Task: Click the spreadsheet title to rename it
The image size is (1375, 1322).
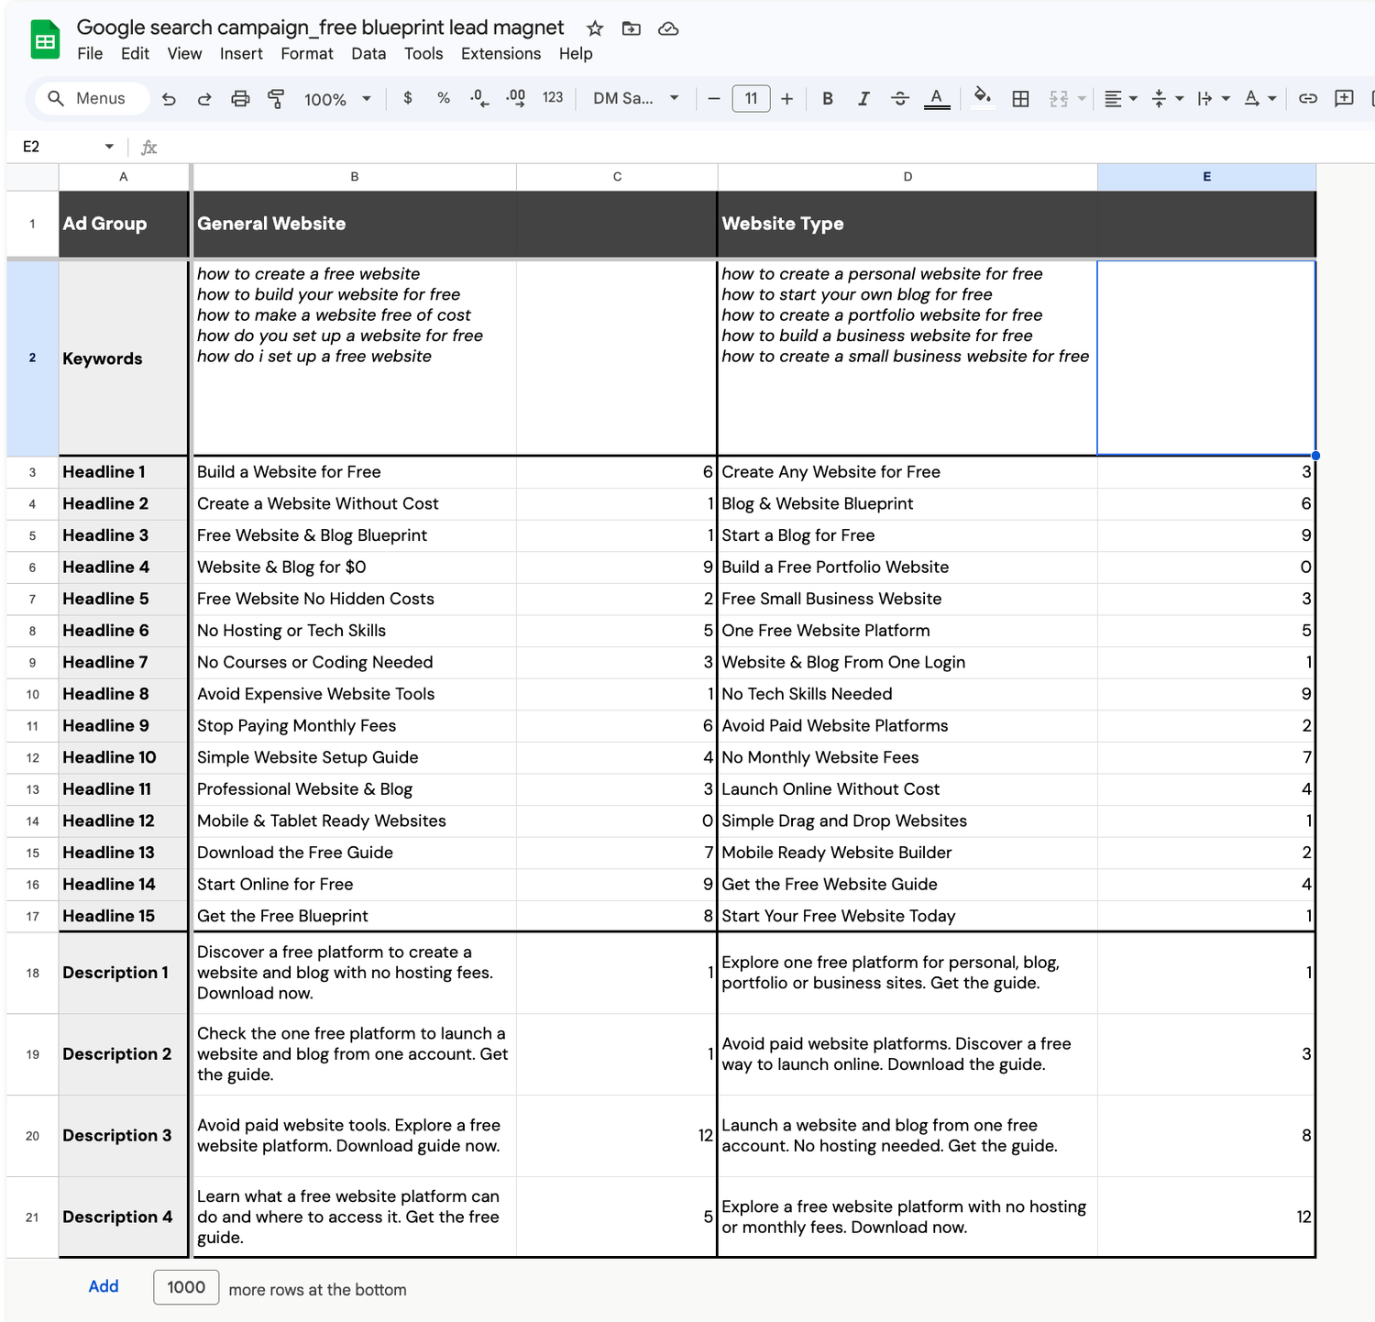Action: (x=320, y=28)
